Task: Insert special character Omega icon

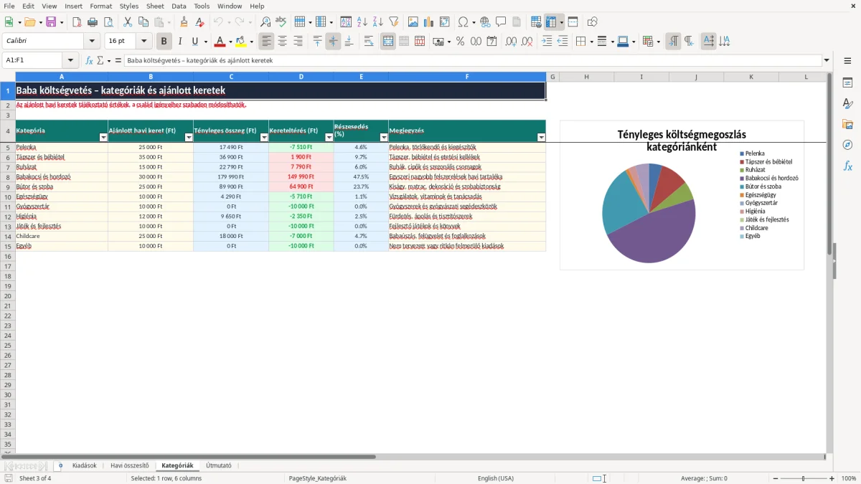Action: 463,22
